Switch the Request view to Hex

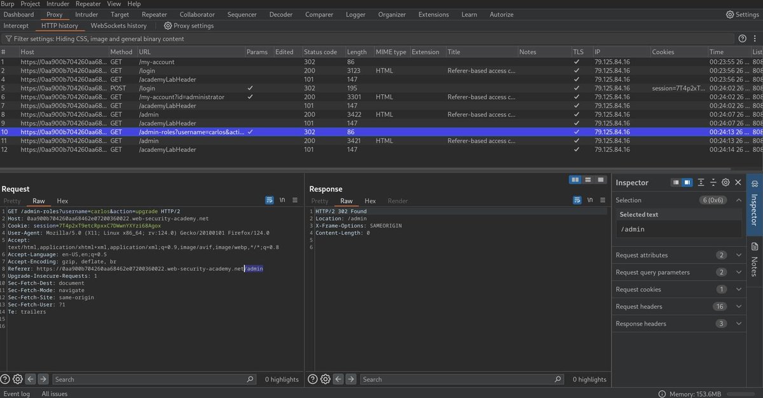coord(62,201)
